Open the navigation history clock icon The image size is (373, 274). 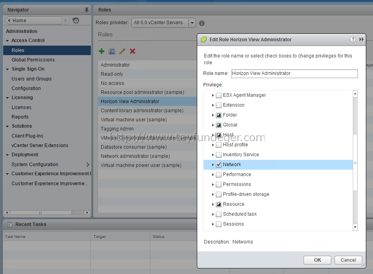76,21
